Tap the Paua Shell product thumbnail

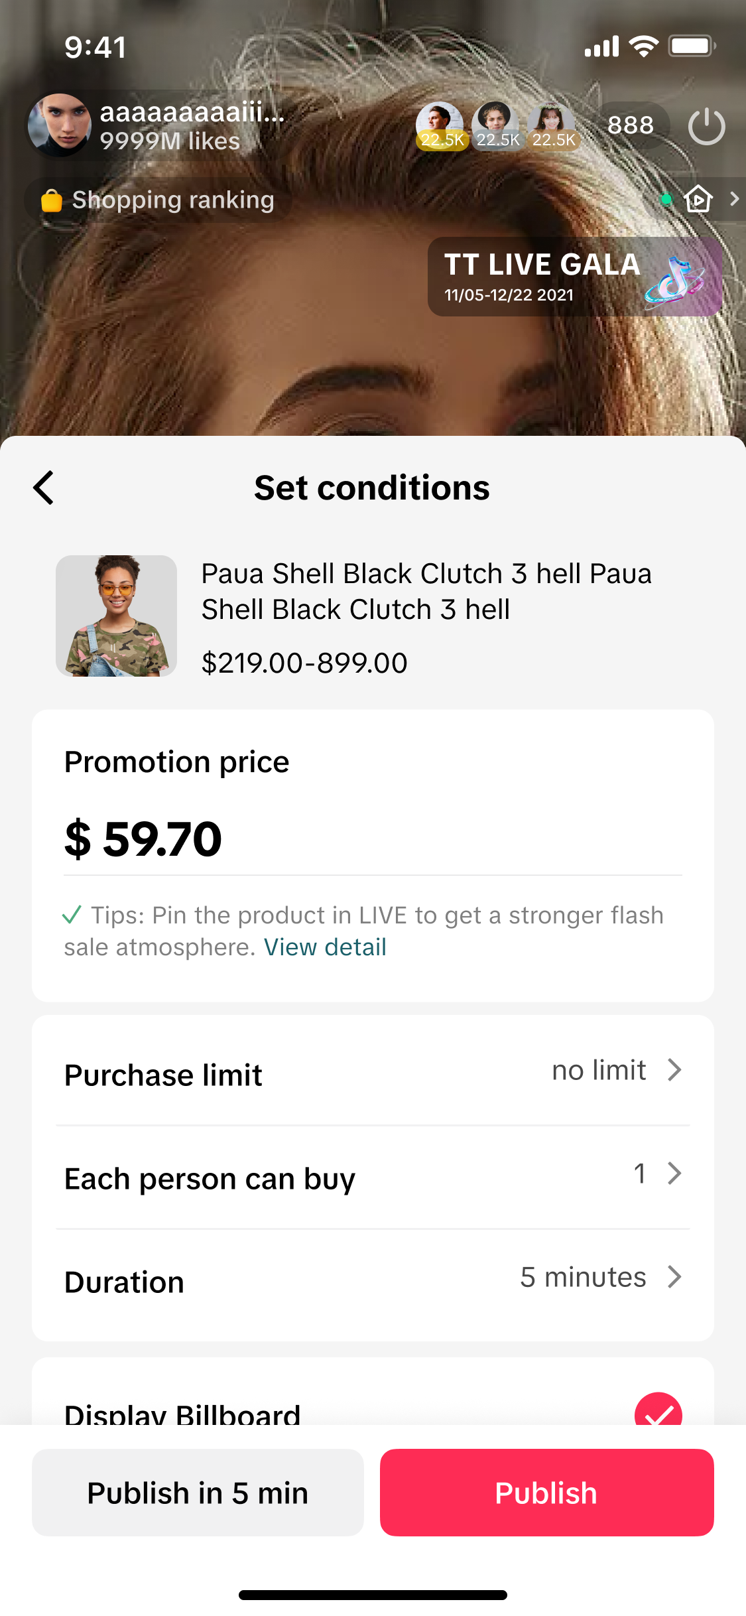(116, 616)
